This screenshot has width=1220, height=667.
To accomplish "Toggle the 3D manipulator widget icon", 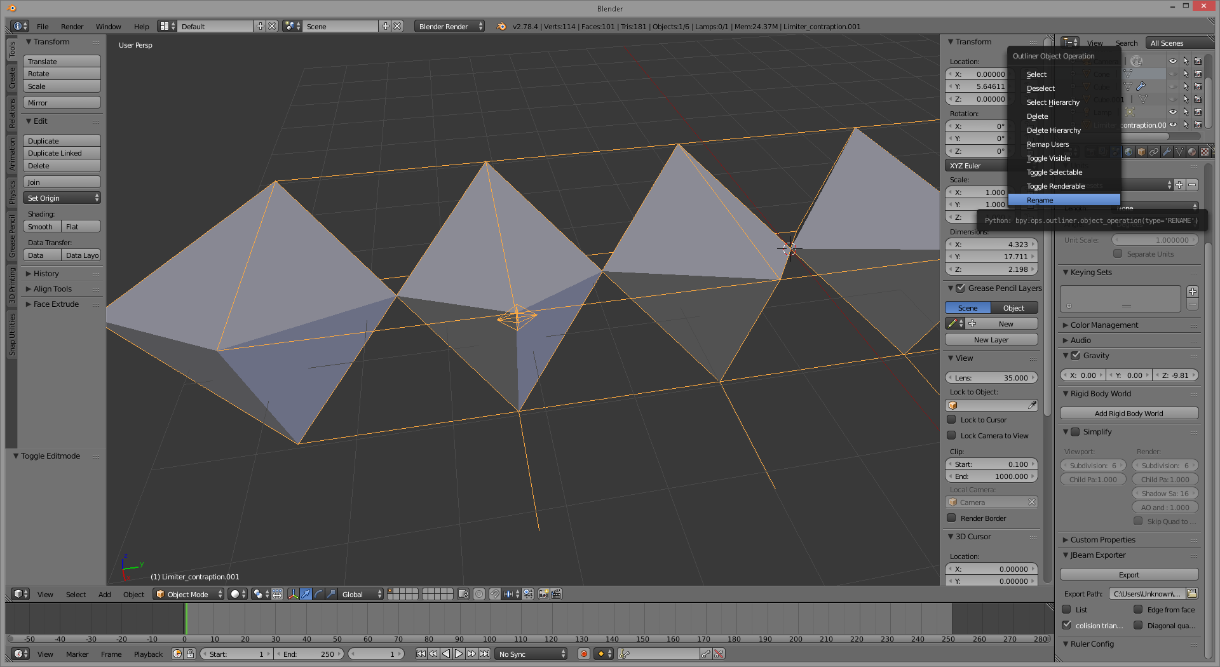I will click(293, 594).
